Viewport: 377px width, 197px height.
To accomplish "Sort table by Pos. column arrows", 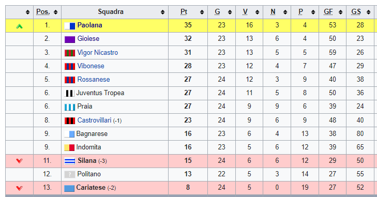I will pos(55,12).
